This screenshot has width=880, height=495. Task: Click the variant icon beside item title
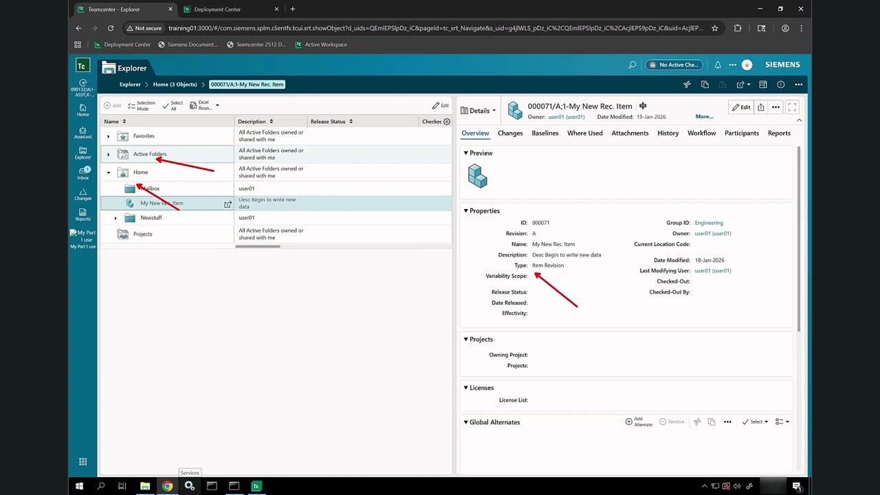click(643, 106)
